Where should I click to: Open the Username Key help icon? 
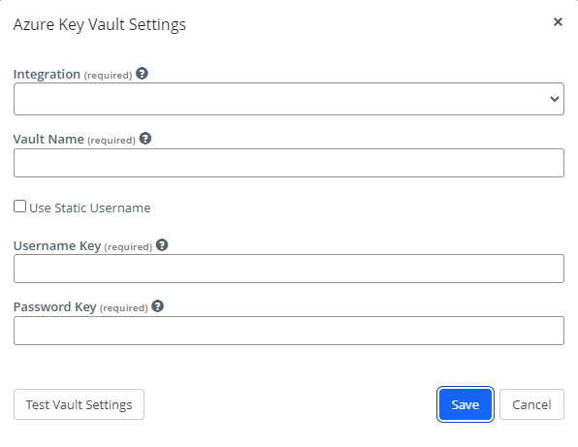pyautogui.click(x=162, y=244)
